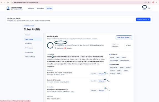This screenshot has width=159, height=102.
Task: Click 'Bachelor of Arts in Child and Youth Care'
Action: [60, 73]
